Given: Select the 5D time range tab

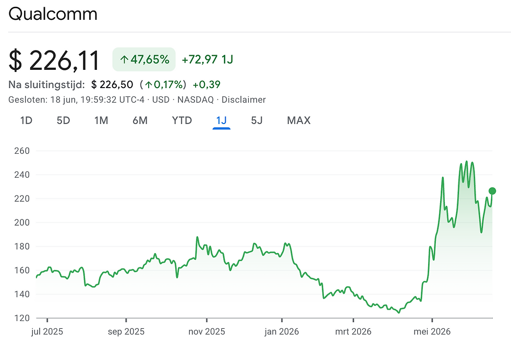Looking at the screenshot, I should pos(63,120).
